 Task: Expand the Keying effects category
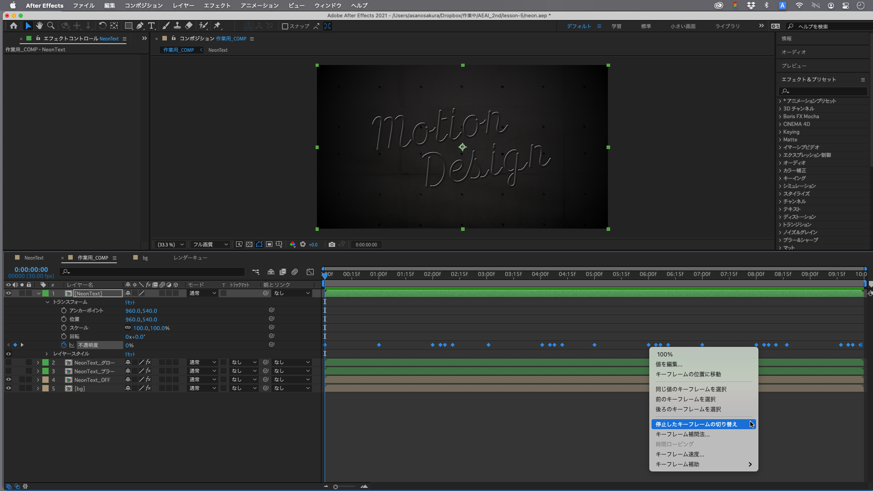(780, 132)
